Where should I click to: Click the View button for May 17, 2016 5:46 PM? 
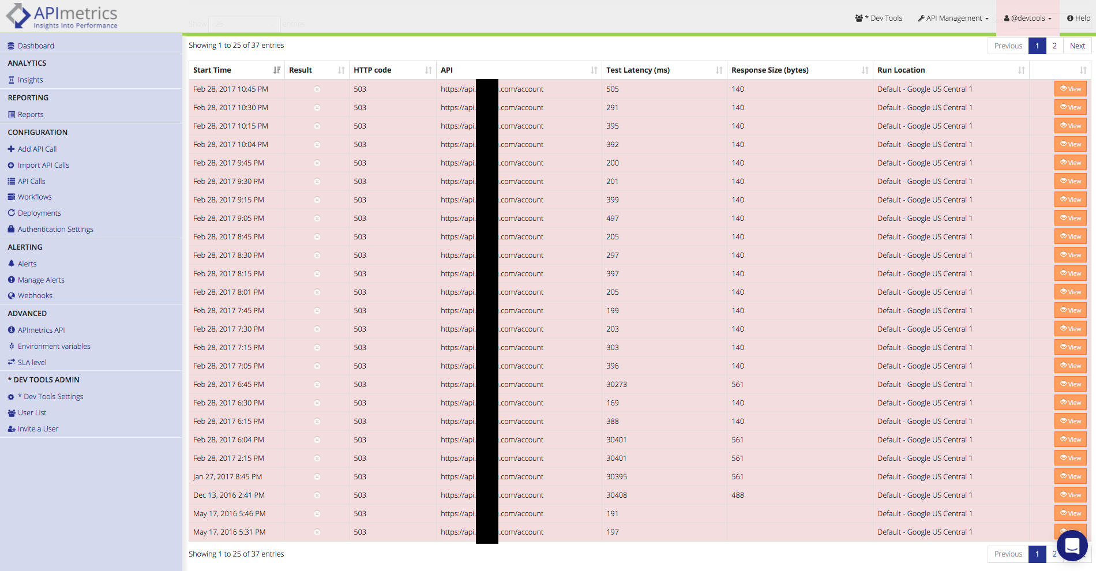point(1071,513)
